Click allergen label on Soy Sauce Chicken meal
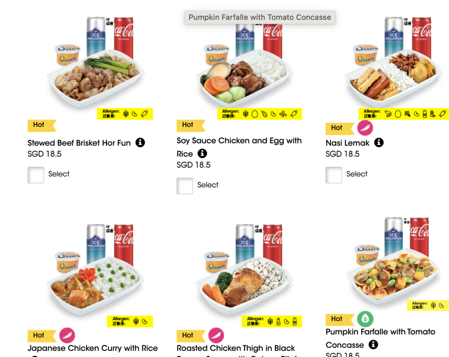The image size is (449, 357). click(x=260, y=114)
